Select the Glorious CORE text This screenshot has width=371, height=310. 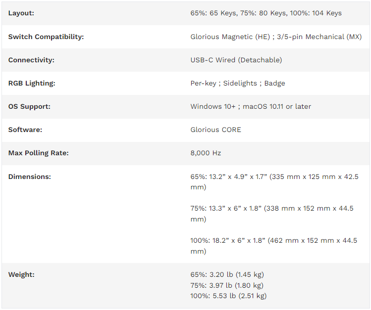[216, 130]
